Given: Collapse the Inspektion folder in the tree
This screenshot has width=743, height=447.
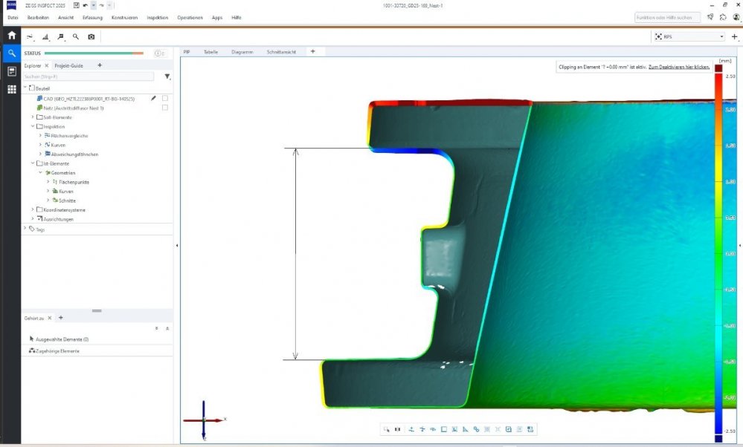Looking at the screenshot, I should (32, 126).
